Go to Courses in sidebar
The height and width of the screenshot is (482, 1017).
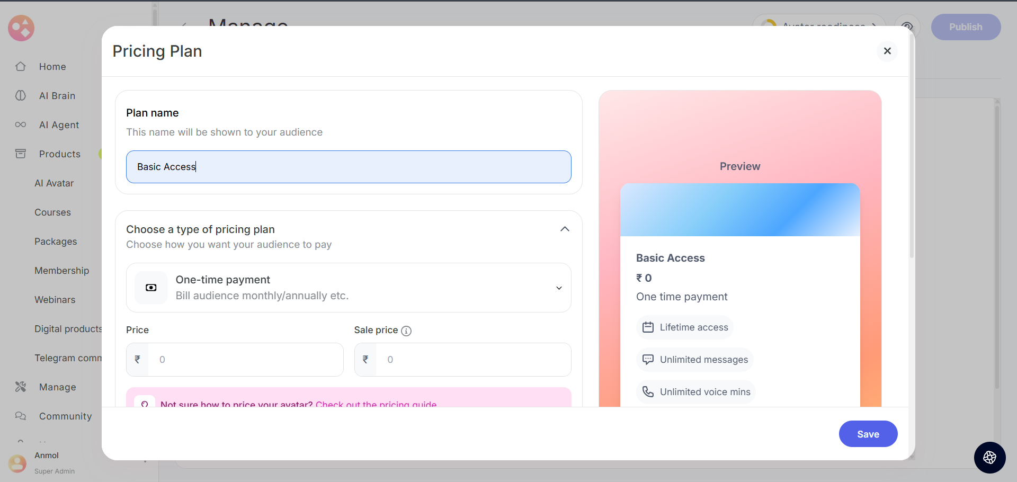pyautogui.click(x=52, y=212)
